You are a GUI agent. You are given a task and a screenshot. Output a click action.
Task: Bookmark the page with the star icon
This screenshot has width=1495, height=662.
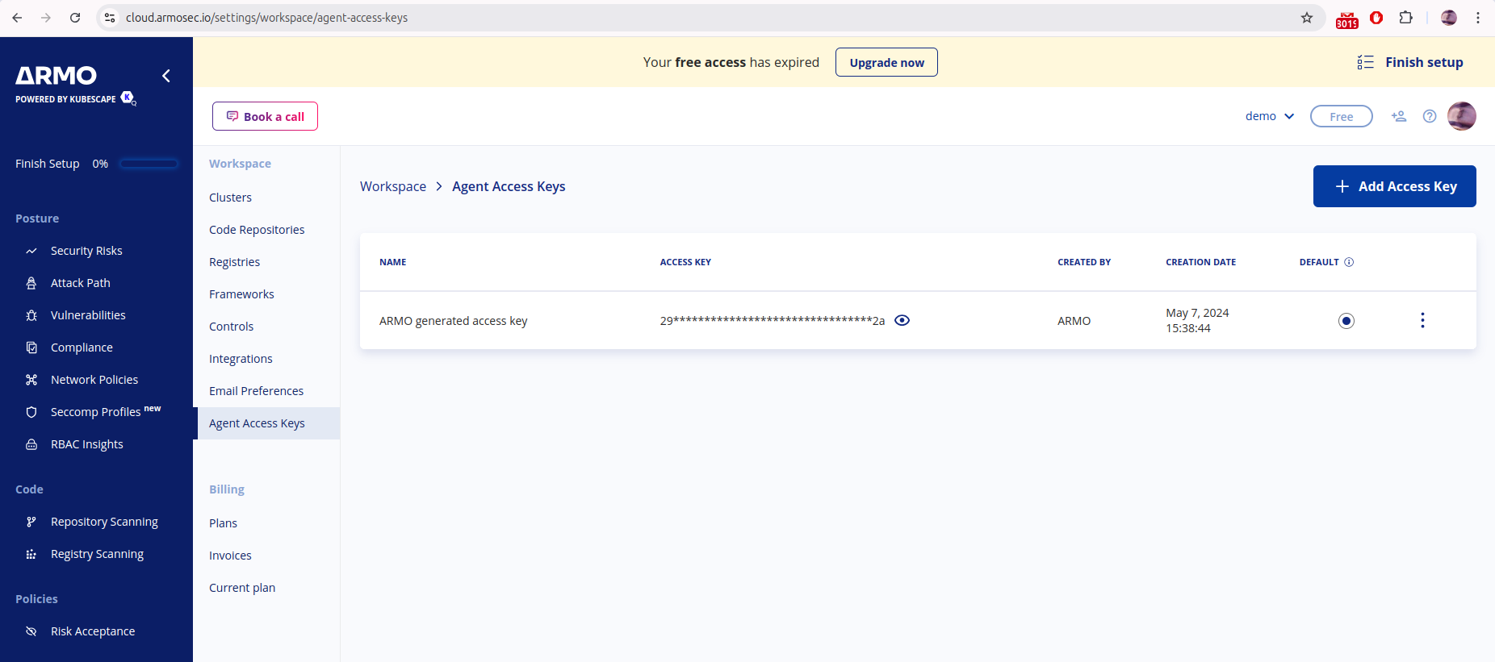[x=1307, y=18]
